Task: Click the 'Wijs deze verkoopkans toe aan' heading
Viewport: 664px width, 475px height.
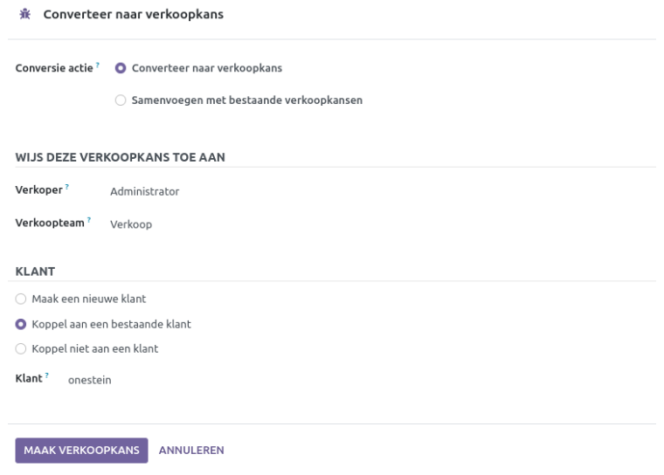Action: [121, 157]
